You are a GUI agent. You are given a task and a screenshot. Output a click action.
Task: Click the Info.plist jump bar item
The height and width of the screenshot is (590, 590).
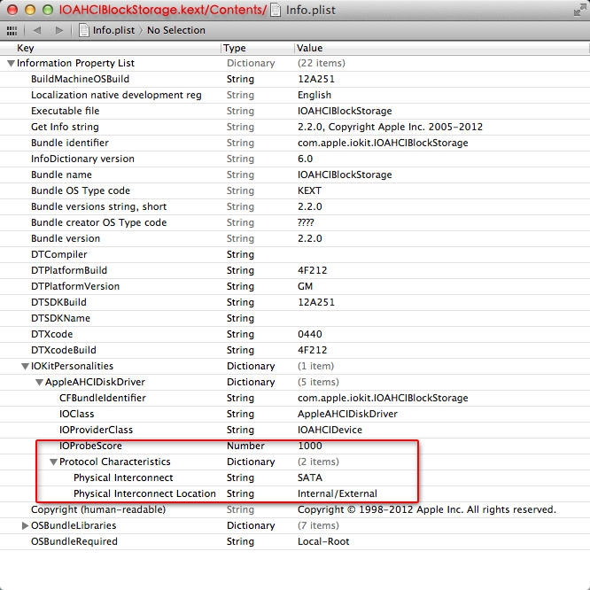coord(113,30)
